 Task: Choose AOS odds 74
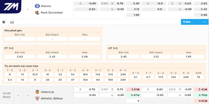pos(198,77)
